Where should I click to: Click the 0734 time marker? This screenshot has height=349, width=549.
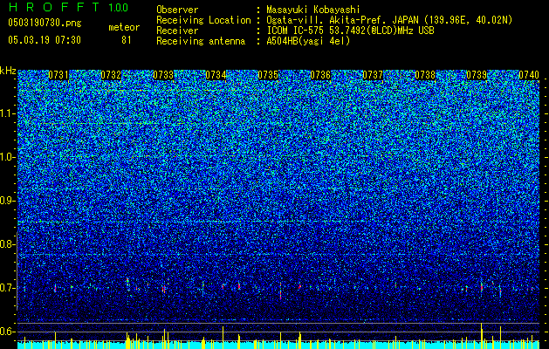pyautogui.click(x=216, y=75)
